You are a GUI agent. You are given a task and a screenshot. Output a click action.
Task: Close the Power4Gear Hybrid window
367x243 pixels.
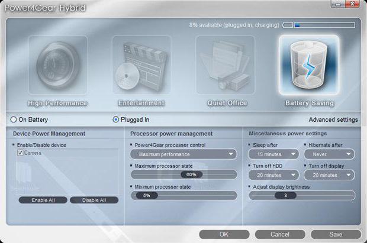click(x=352, y=4)
